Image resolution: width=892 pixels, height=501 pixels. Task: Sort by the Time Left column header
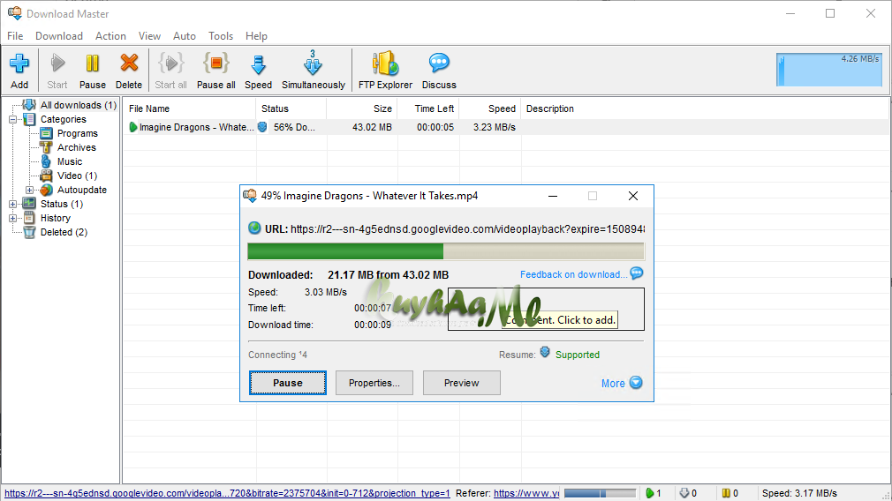(x=428, y=109)
